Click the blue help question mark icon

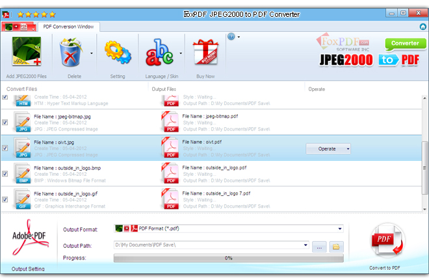231,36
